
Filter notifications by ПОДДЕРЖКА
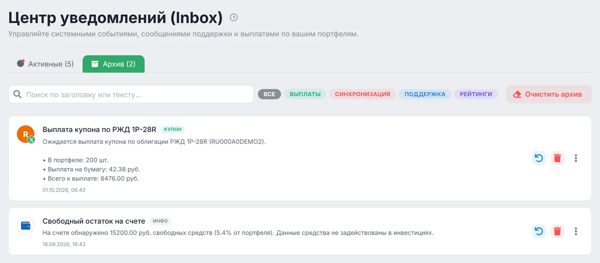pyautogui.click(x=425, y=94)
